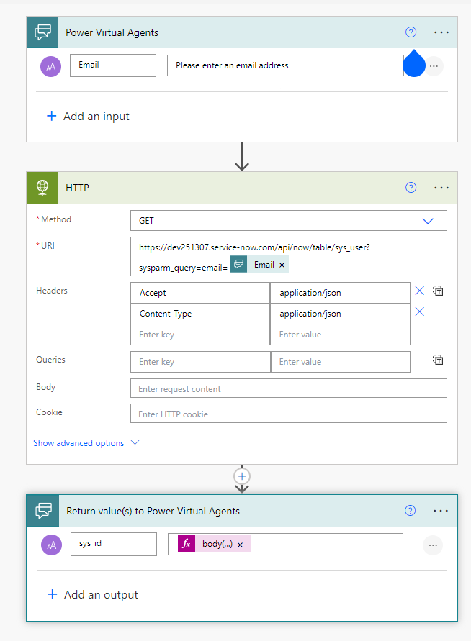Insert a new step with the plus circle
This screenshot has height=641, width=471.
242,476
